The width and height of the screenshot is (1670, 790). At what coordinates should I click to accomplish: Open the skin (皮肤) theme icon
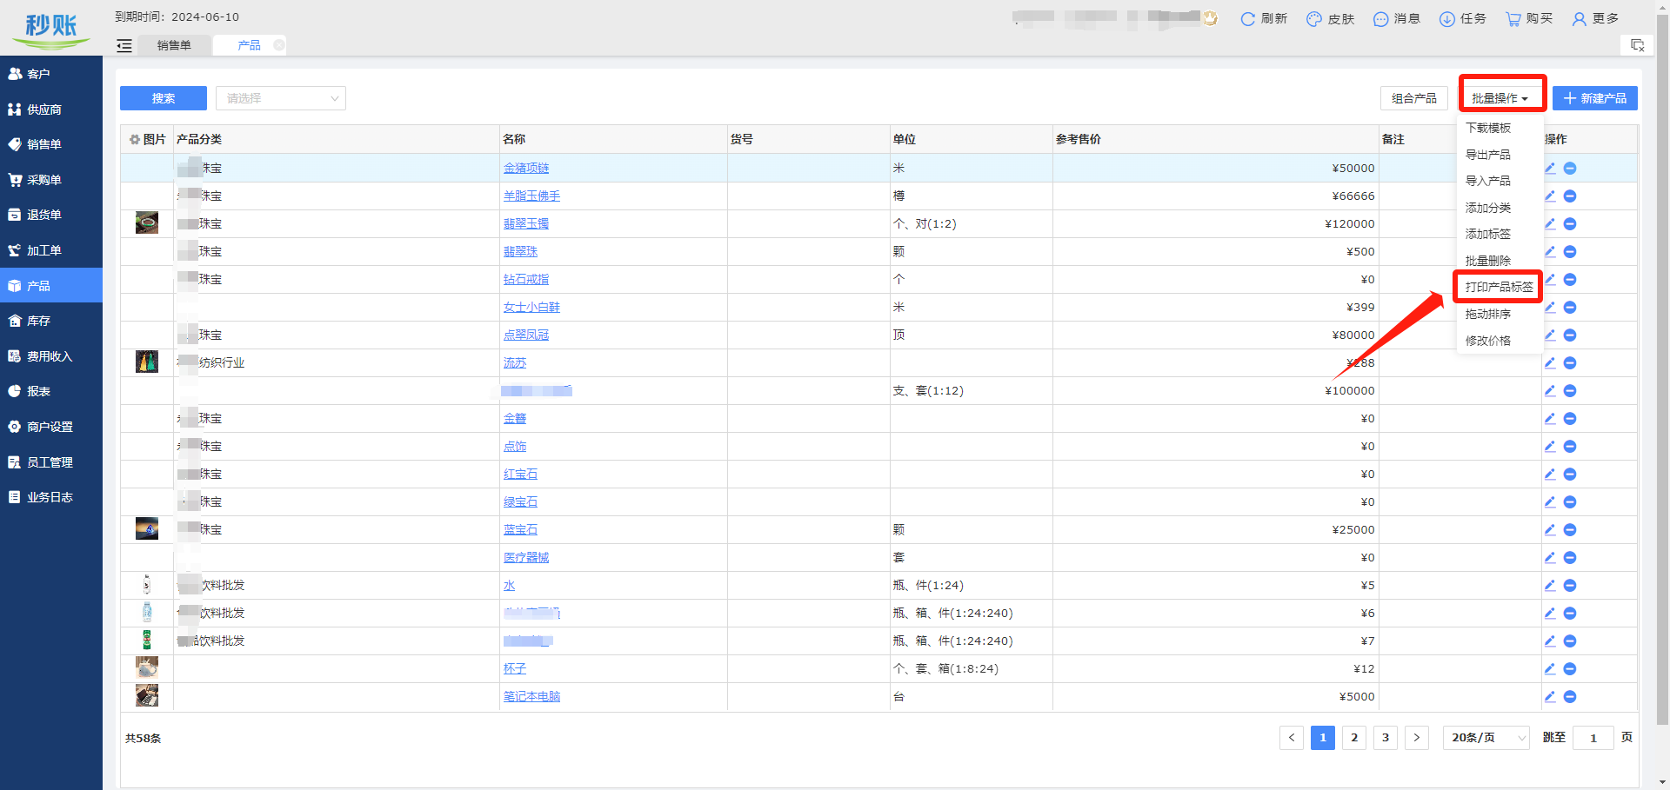pos(1314,19)
